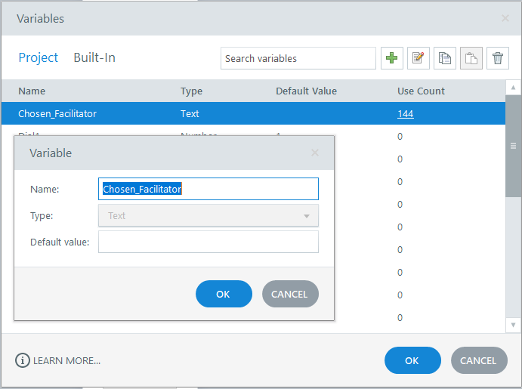Viewport: 522px width, 389px height.
Task: Close the inner Variable dialog
Action: tap(315, 153)
